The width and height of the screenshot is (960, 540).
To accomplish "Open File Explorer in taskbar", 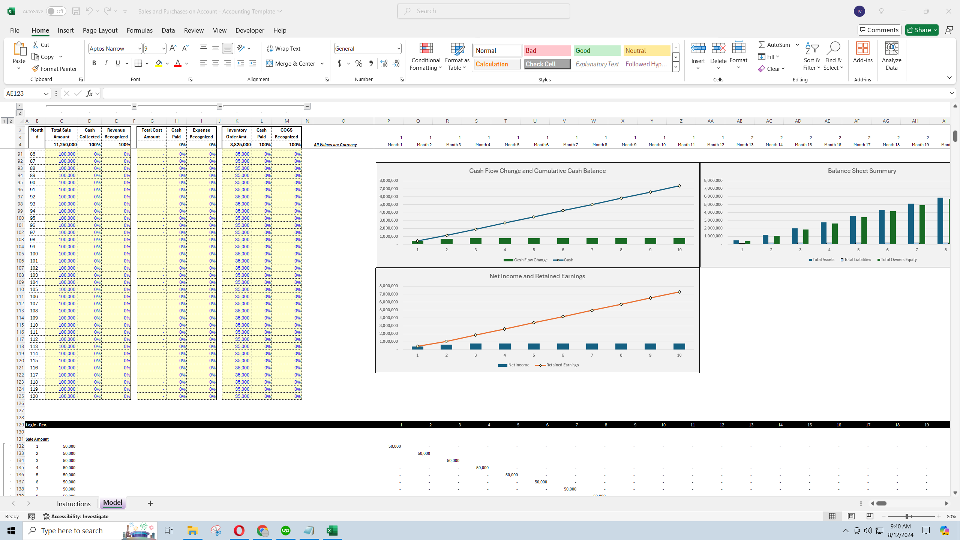I will pyautogui.click(x=192, y=531).
